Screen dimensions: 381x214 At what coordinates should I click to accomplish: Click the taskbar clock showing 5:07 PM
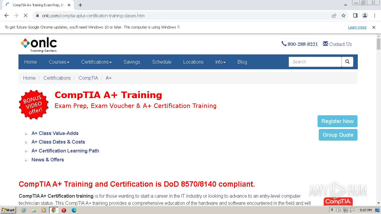[366, 210]
